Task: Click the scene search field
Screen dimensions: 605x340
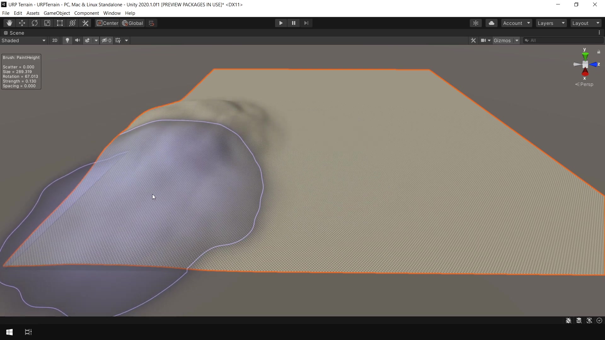Action: coord(564,40)
